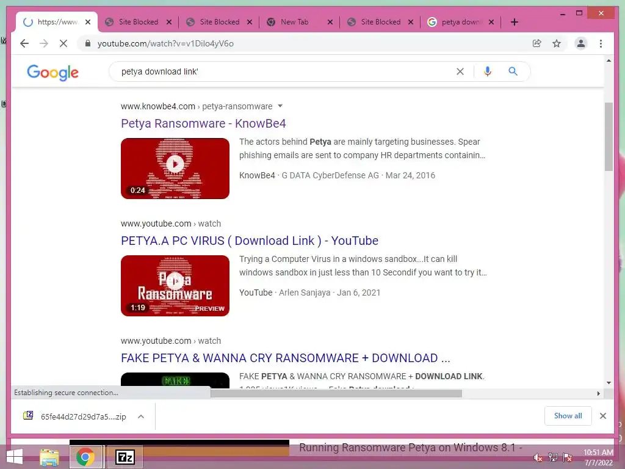Close the loading youtube tab

click(x=88, y=23)
